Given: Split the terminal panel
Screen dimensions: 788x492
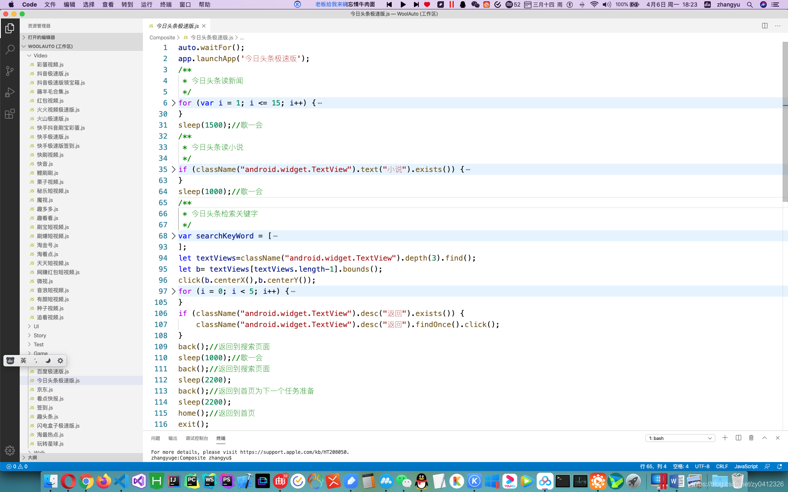Looking at the screenshot, I should [738, 438].
